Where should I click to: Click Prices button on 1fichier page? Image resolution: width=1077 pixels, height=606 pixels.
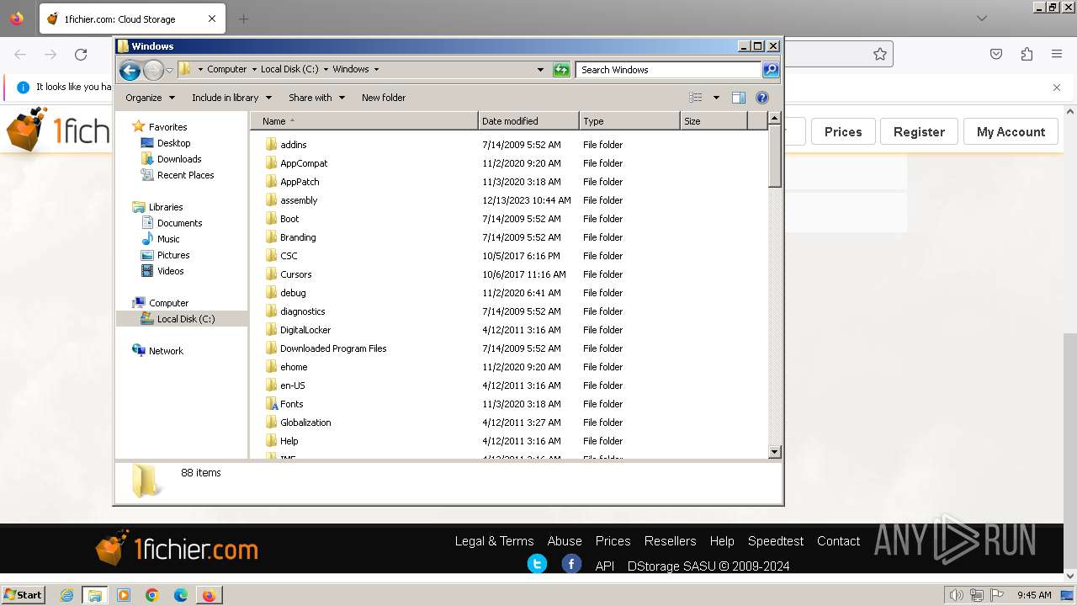pos(843,131)
